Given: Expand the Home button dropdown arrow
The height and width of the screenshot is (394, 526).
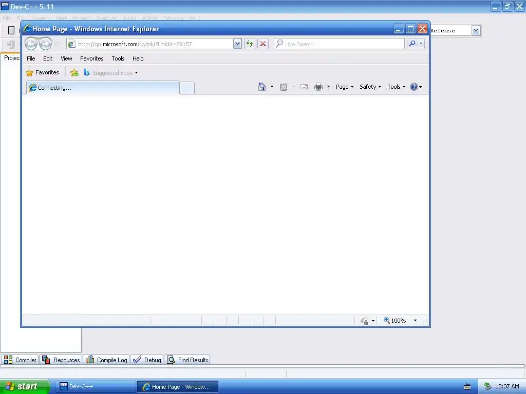Looking at the screenshot, I should (x=272, y=87).
